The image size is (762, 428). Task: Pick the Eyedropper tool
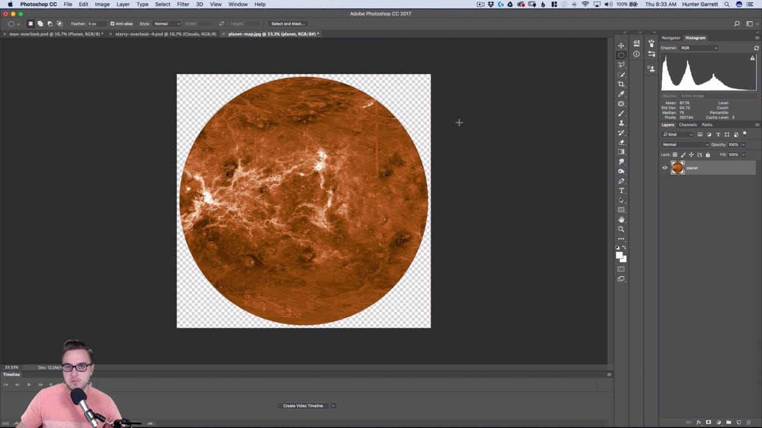pyautogui.click(x=621, y=94)
